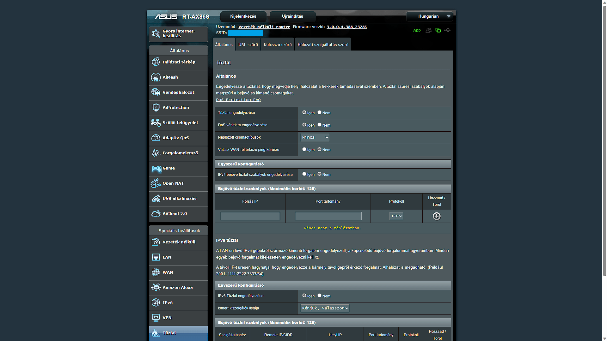The image size is (607, 341).
Task: Click the VPN monitor icon
Action: click(156, 318)
